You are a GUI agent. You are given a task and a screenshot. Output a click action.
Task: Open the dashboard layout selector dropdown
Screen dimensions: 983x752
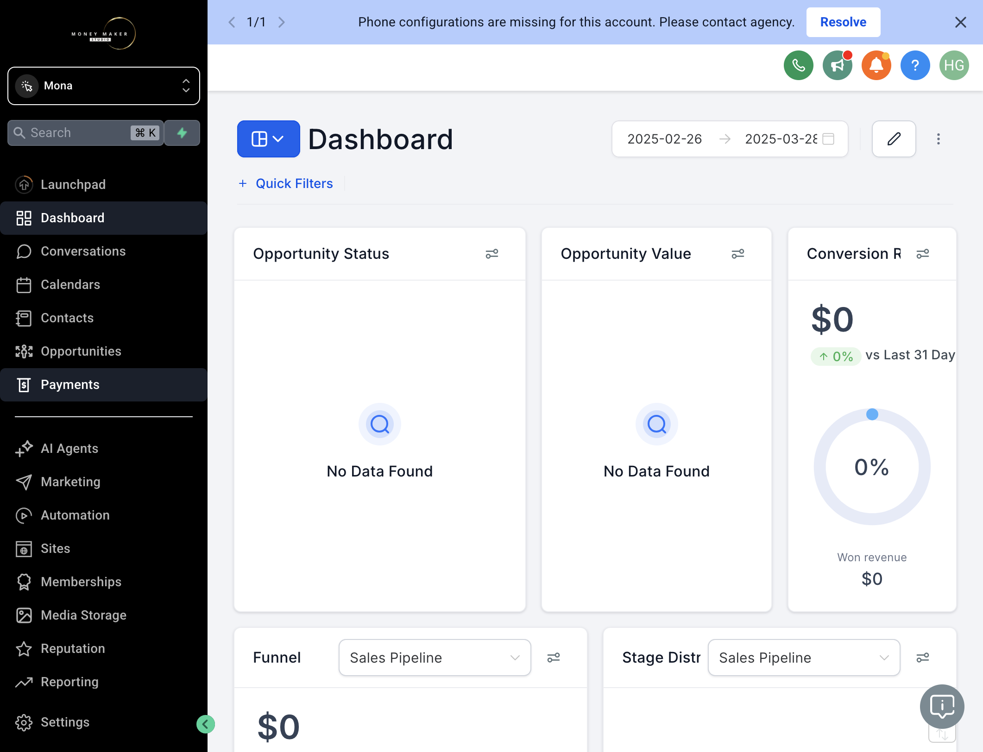pos(268,139)
